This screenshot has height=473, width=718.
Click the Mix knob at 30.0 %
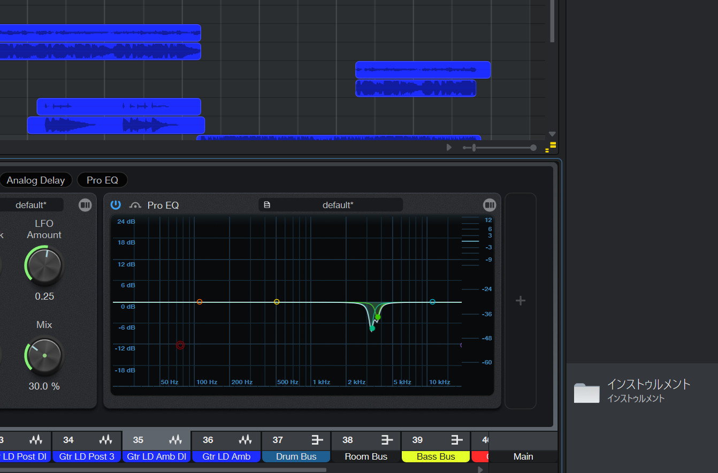click(x=44, y=355)
